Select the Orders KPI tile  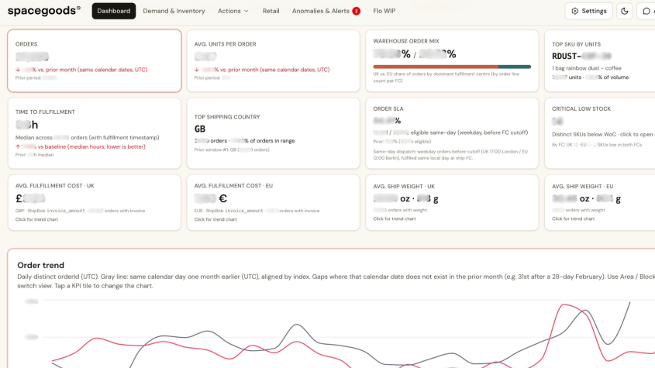[x=95, y=60]
